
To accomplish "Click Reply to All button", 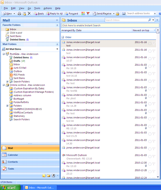I will click(54, 14).
